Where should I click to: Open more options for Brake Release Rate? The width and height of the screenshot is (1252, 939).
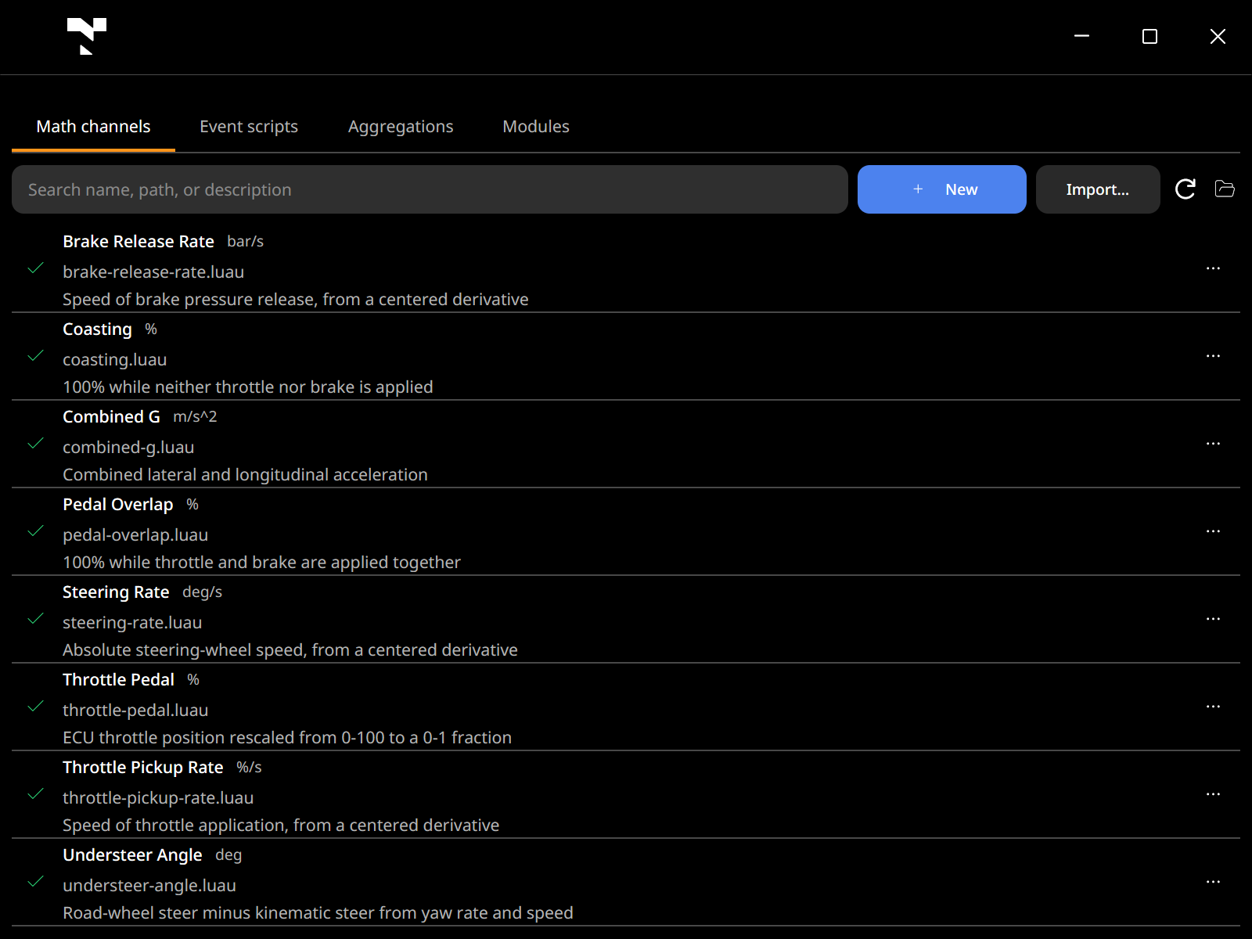click(1213, 268)
